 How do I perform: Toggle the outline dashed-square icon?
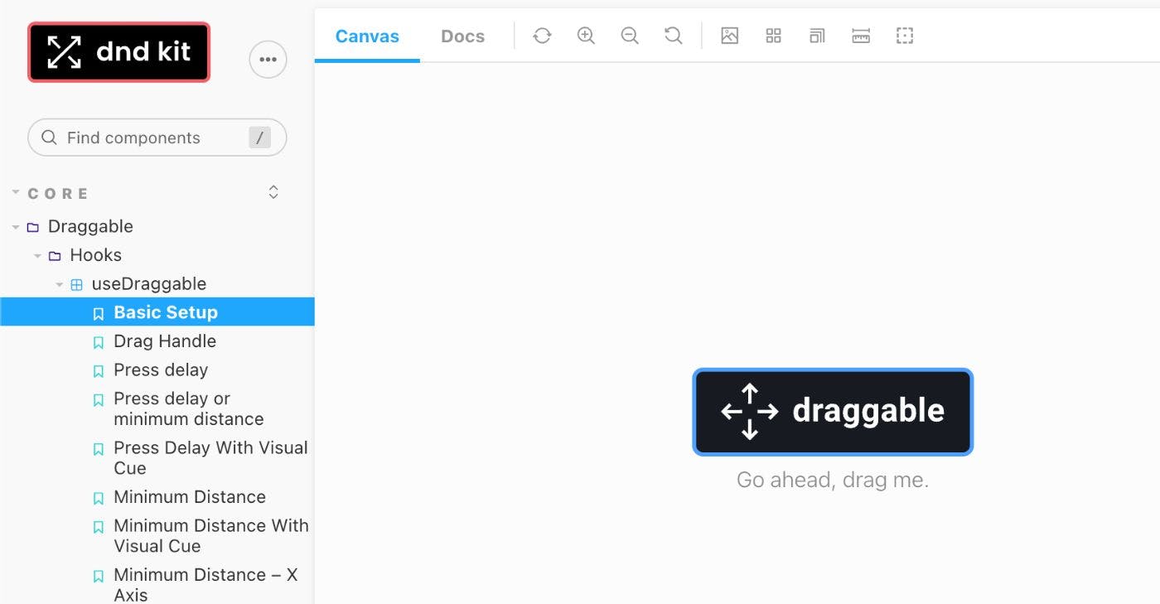click(905, 36)
